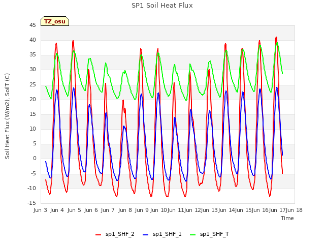325x244 pixels.
Task: Click the chart title SP1 Soil Heat Flux
Action: 162,6
